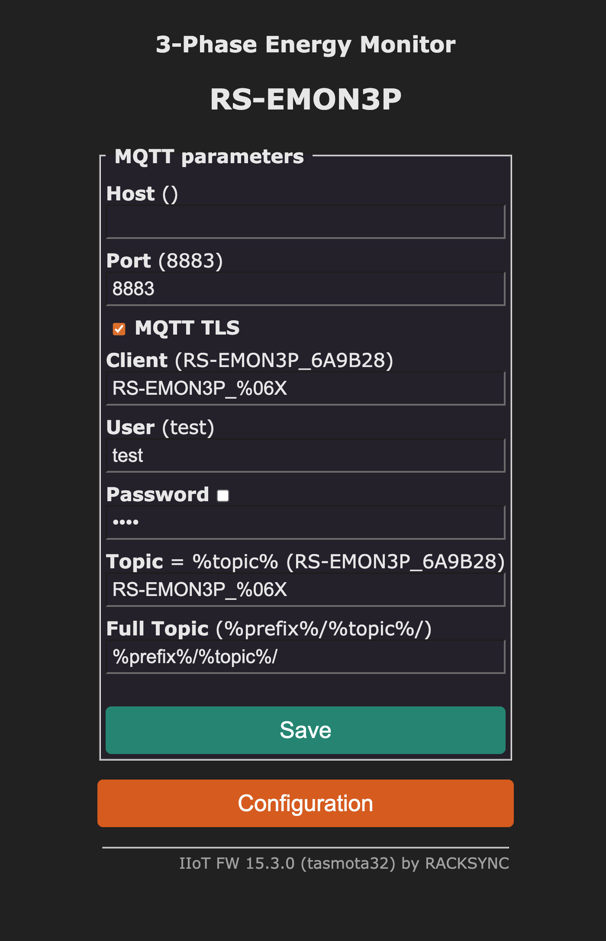Click the User field containing test
Viewport: 606px width, 941px height.
(x=305, y=455)
